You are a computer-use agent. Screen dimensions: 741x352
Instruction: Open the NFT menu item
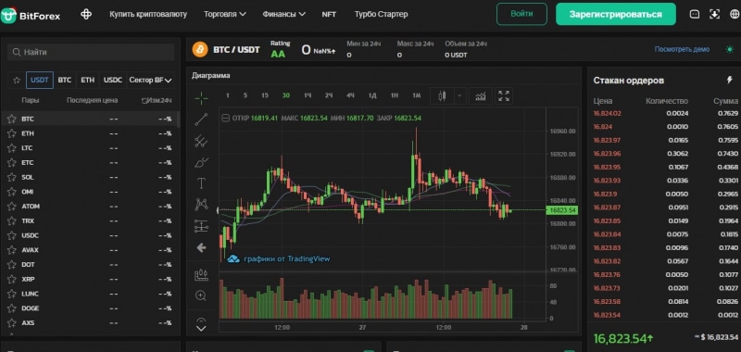click(x=329, y=14)
